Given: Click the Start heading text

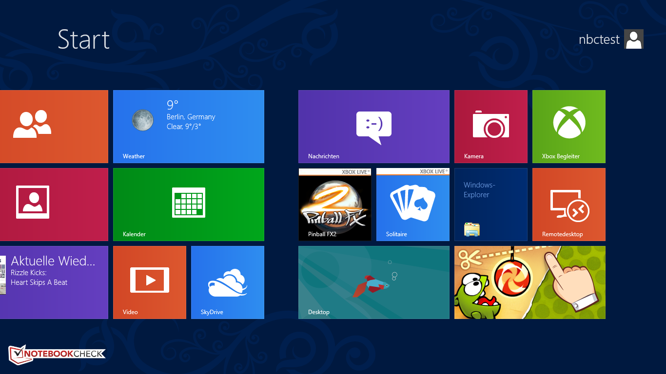Looking at the screenshot, I should pos(83,39).
